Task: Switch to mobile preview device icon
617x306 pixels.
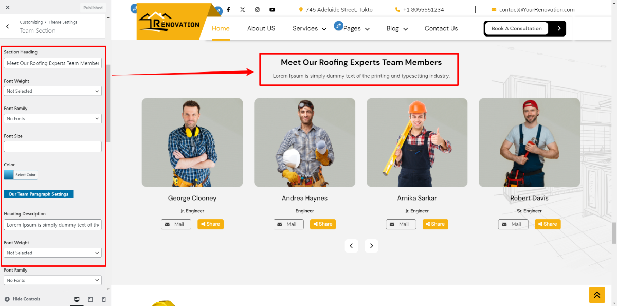Action: pos(104,299)
